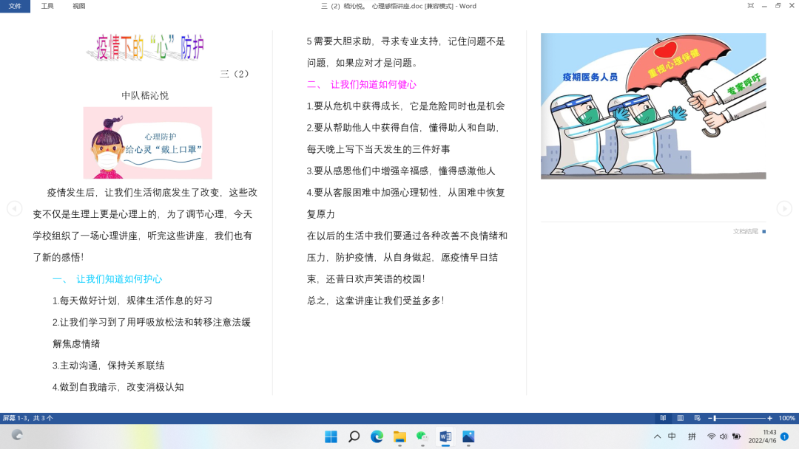This screenshot has height=449, width=799.
Task: Click the zoom slider handle
Action: 715,418
